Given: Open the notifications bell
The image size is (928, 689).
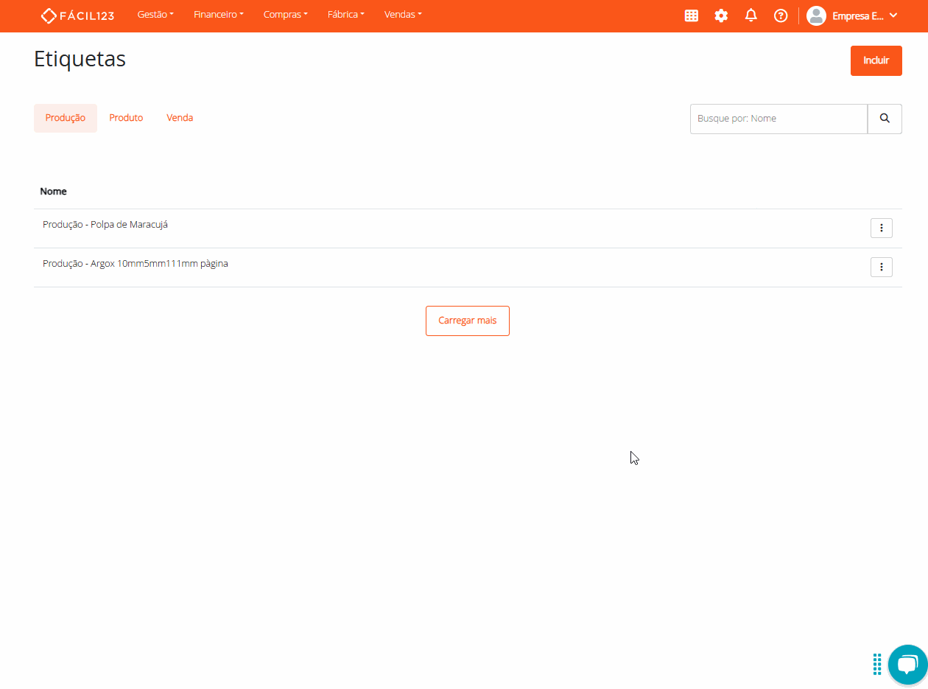Looking at the screenshot, I should pos(751,15).
